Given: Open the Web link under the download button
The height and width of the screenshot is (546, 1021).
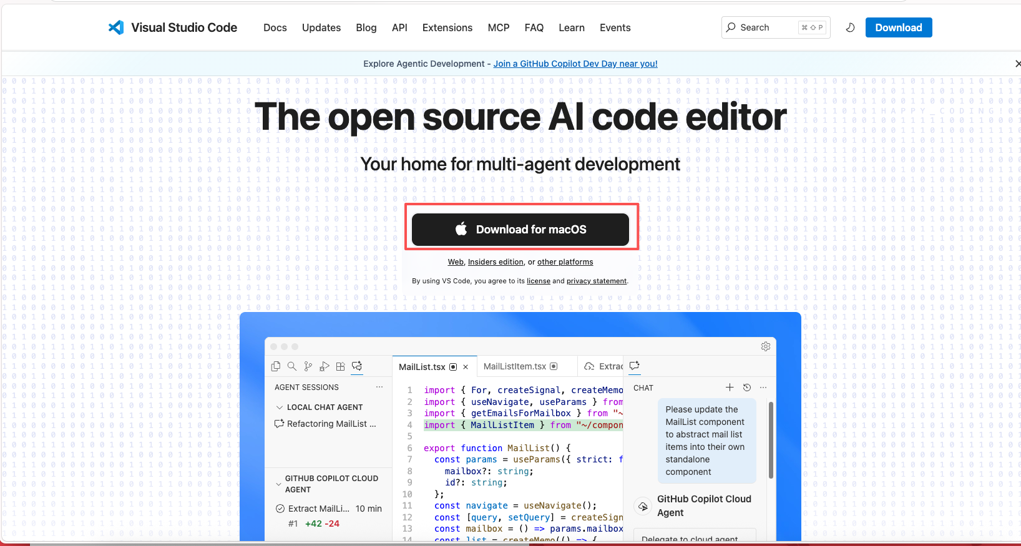Looking at the screenshot, I should [456, 262].
